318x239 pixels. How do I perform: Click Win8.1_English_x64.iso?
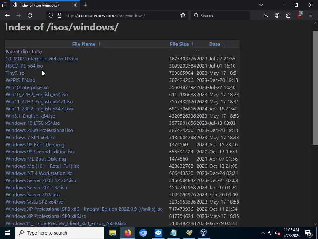tap(30, 116)
